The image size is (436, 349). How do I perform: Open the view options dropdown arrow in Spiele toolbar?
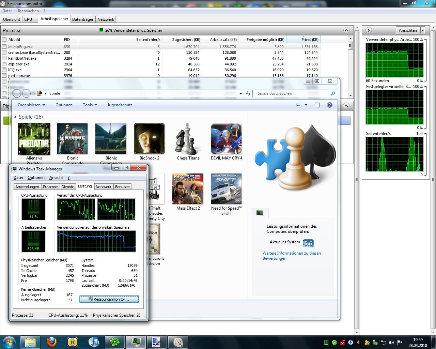tap(306, 105)
